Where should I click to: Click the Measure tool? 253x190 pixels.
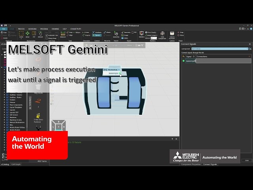pyautogui.click(x=63, y=34)
